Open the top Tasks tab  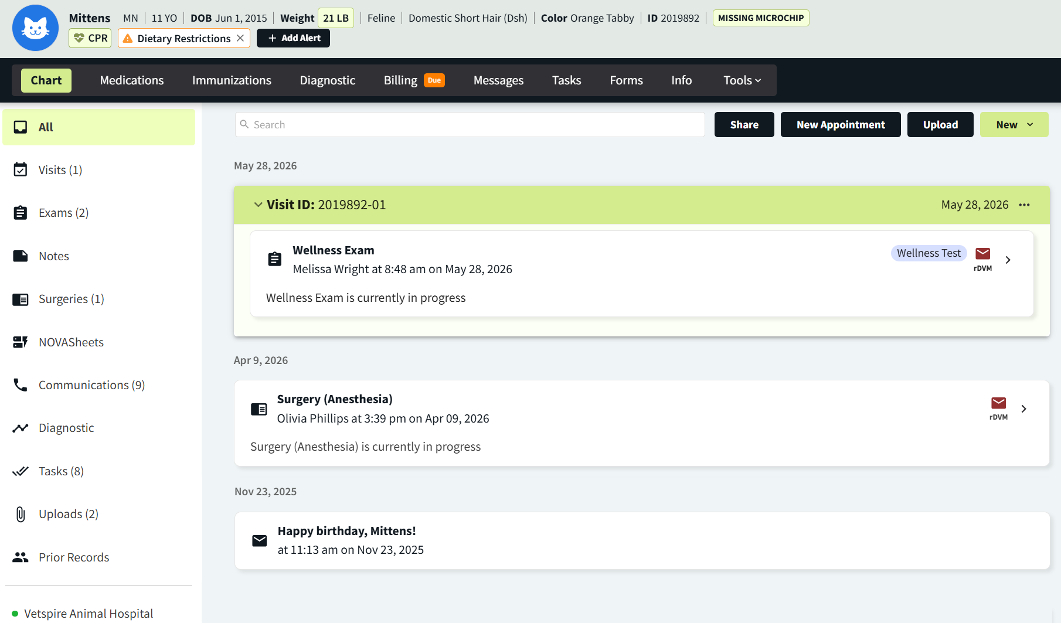566,80
